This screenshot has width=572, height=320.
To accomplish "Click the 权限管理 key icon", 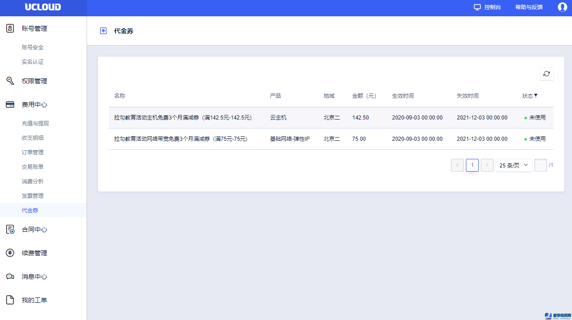I will 10,81.
